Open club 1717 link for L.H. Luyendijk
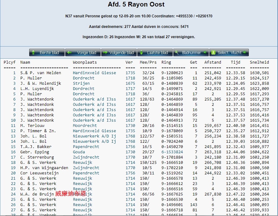This screenshot has height=216, width=278. click(x=130, y=88)
